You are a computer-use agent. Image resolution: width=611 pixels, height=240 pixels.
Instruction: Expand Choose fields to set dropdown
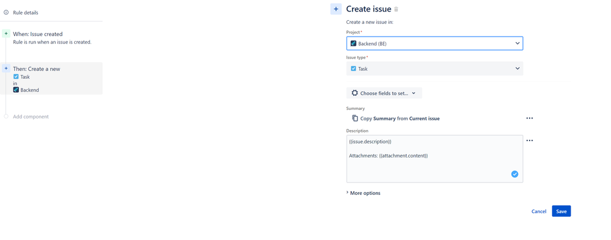[x=384, y=93]
